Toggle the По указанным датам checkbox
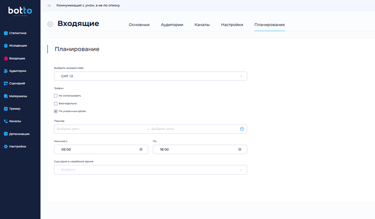This screenshot has height=219, width=375. click(56, 111)
